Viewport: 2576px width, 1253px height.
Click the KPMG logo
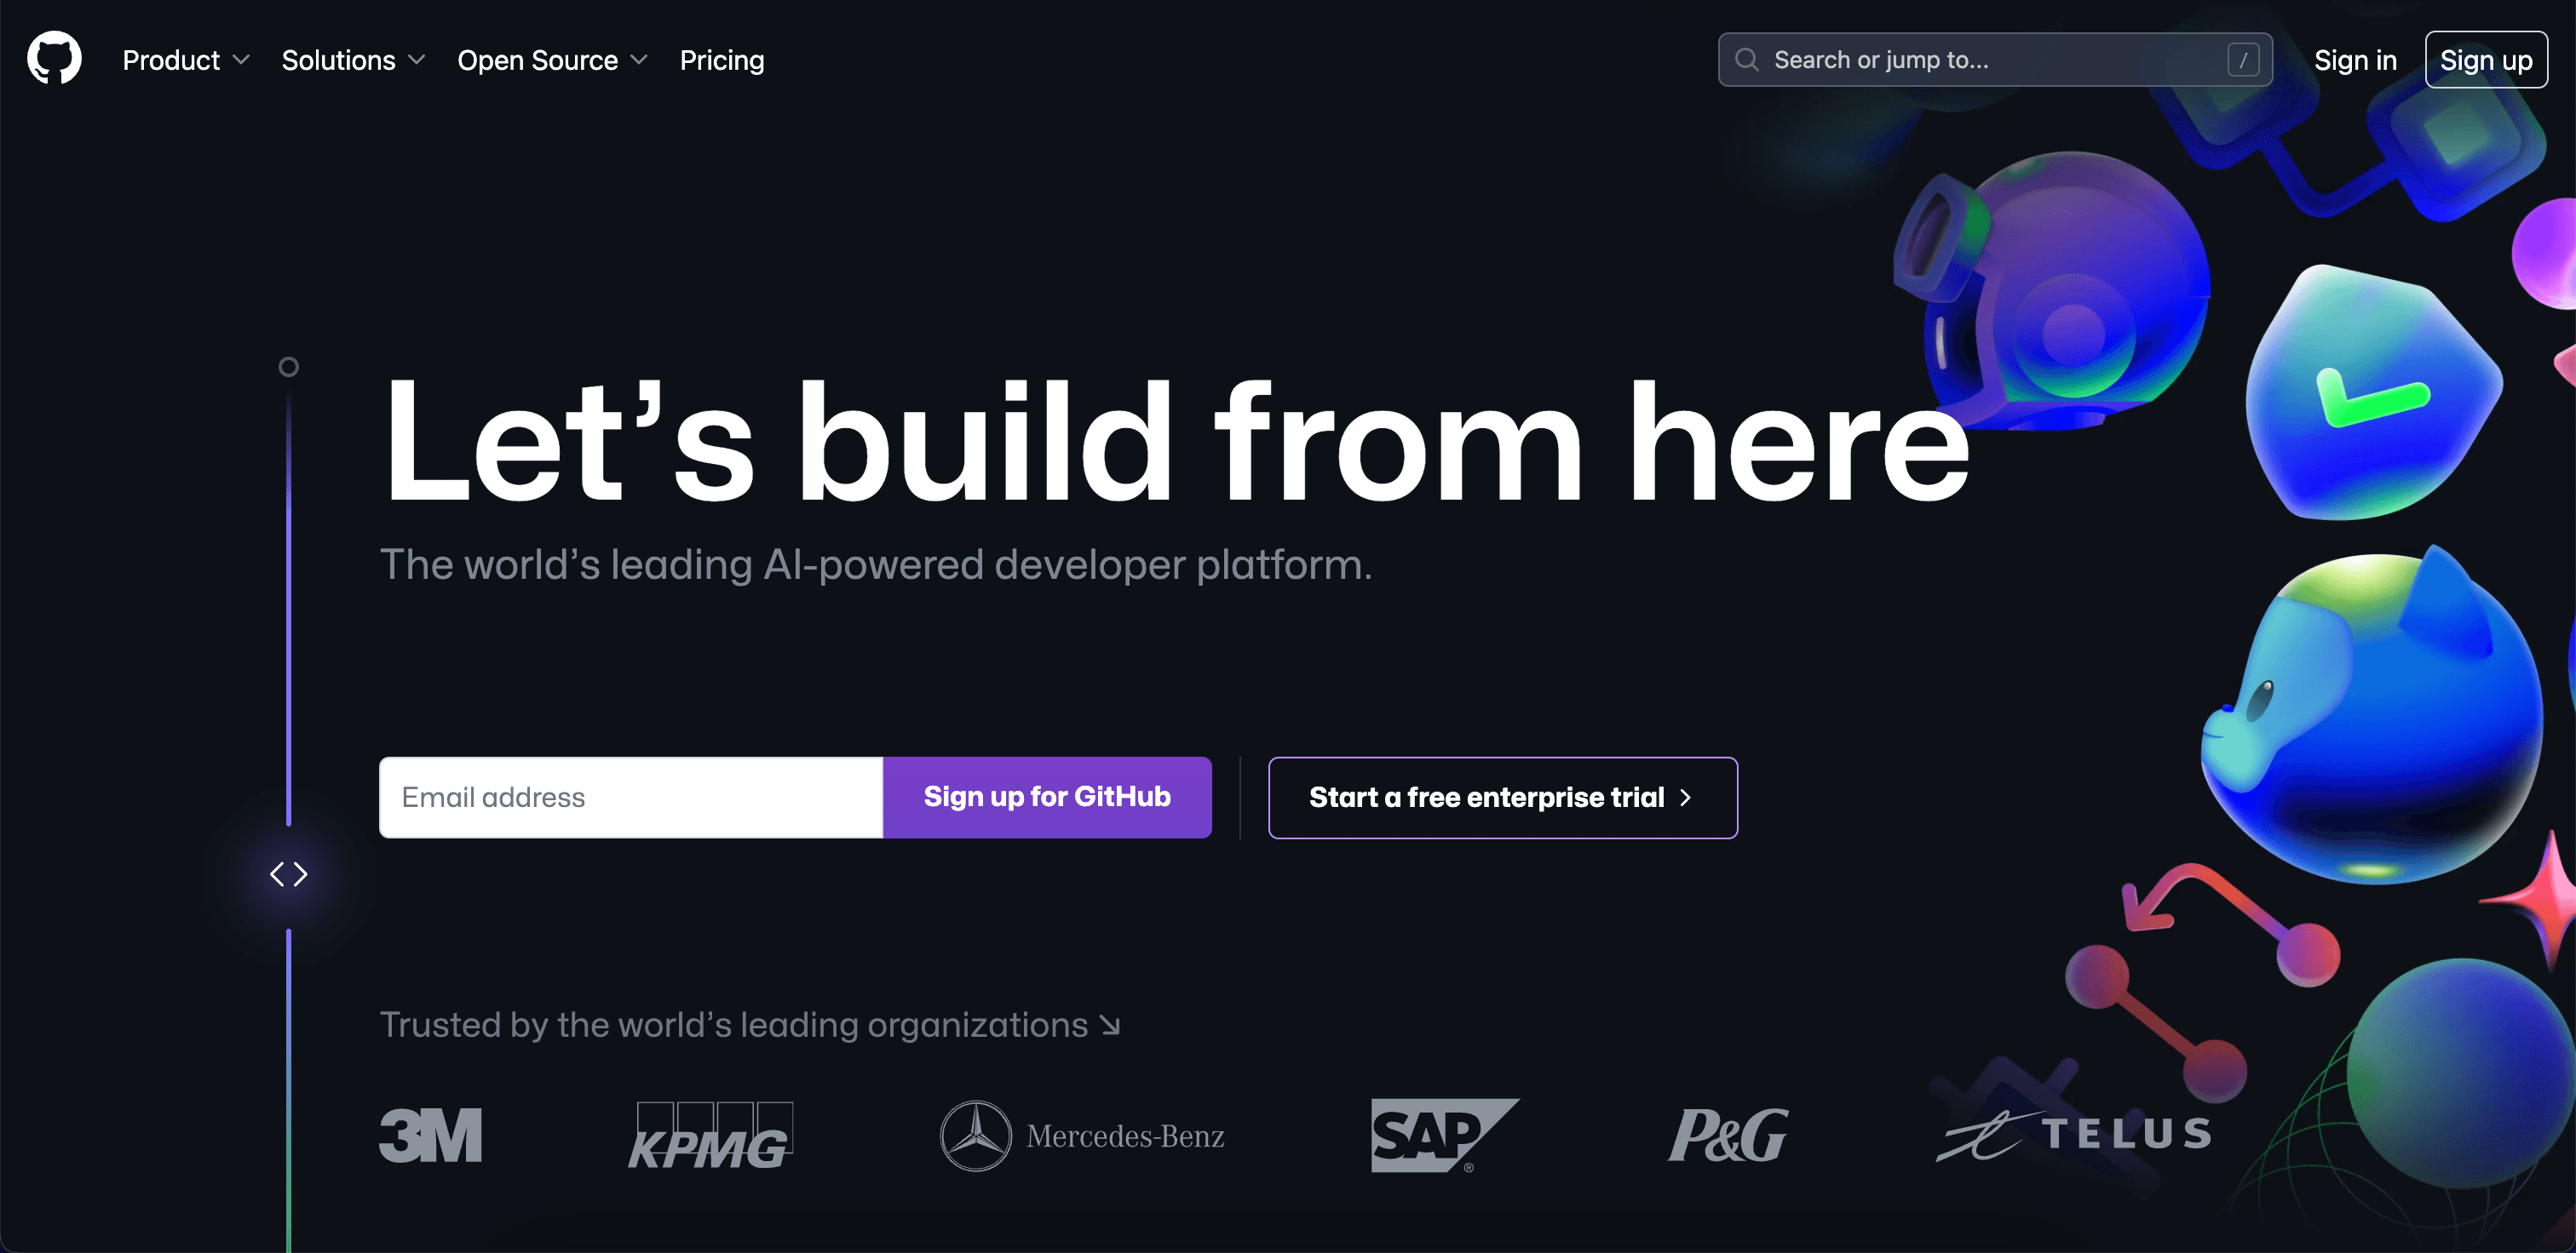pyautogui.click(x=711, y=1135)
